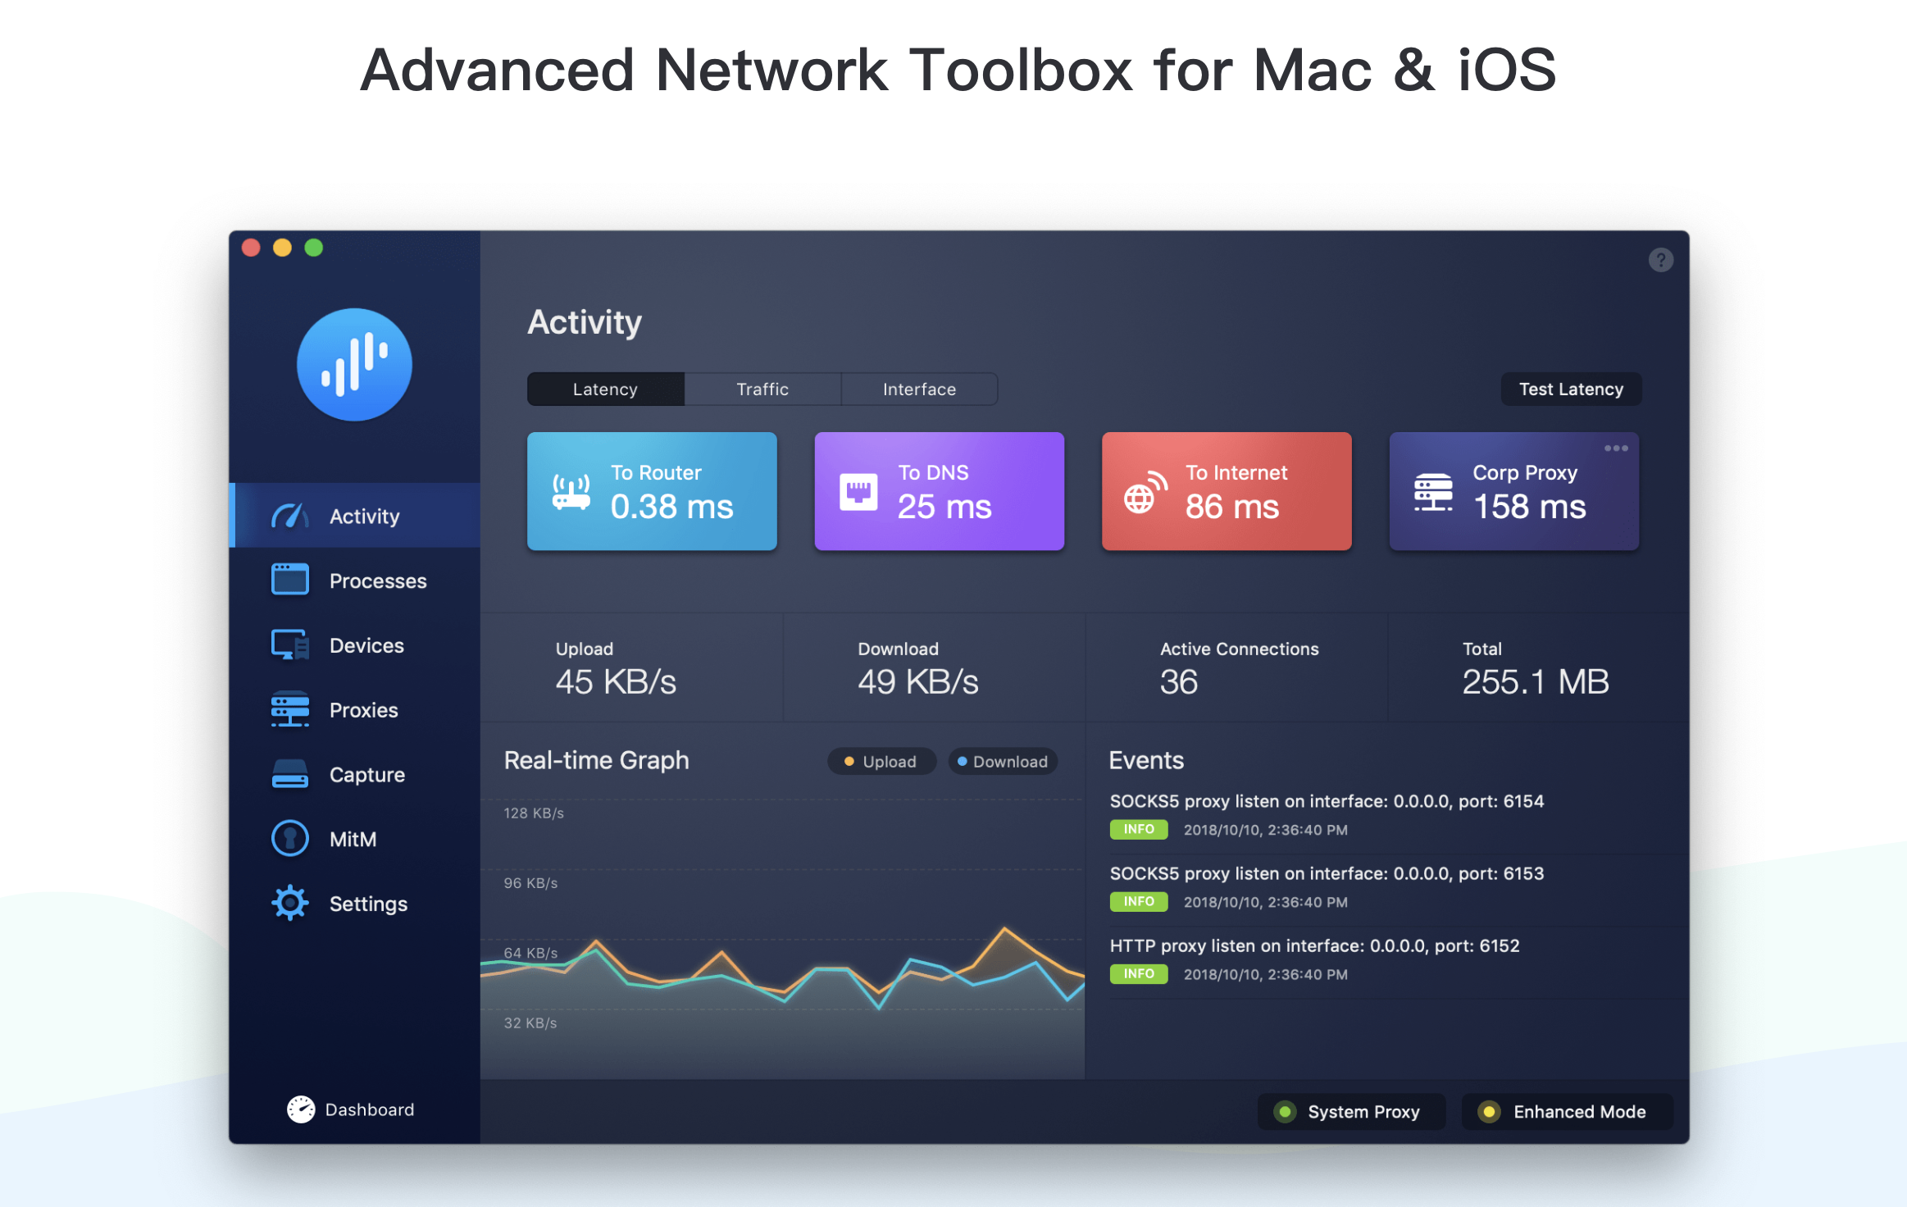Viewport: 1907px width, 1207px height.
Task: Click the Proxies server icon
Action: point(289,709)
